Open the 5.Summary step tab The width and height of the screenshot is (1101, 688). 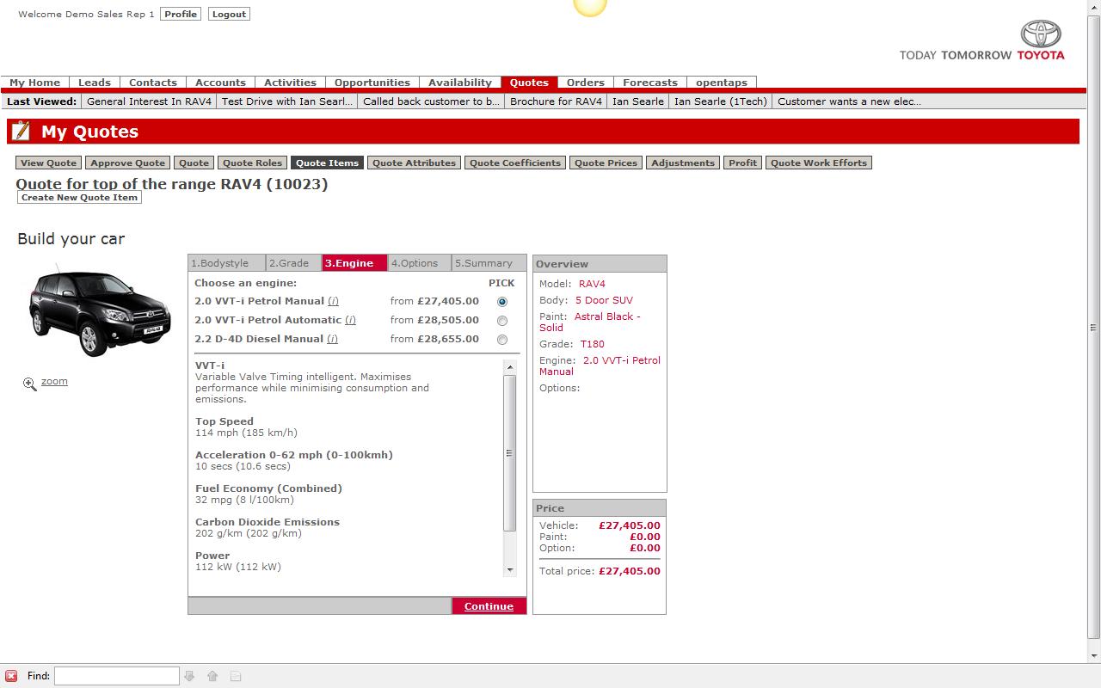tap(489, 263)
